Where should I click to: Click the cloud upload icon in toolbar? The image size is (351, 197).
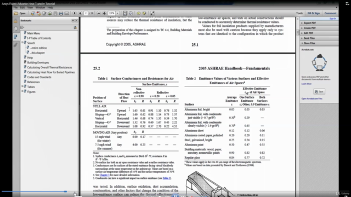(50, 13)
